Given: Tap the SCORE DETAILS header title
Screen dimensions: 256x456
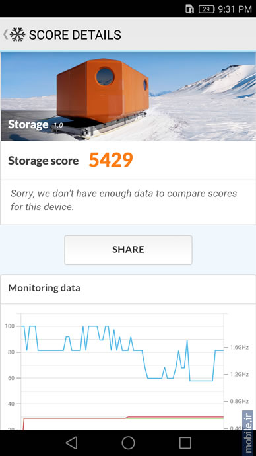Looking at the screenshot, I should (x=75, y=35).
